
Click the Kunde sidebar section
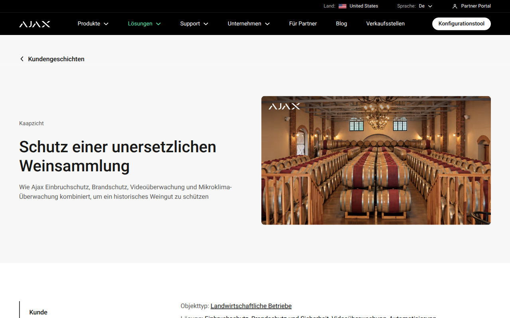(x=38, y=312)
